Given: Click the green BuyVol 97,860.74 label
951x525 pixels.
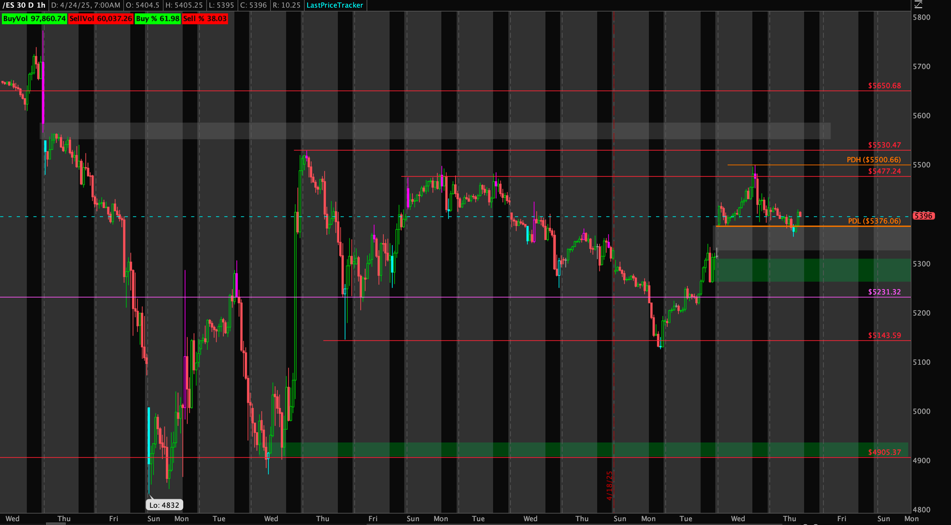Looking at the screenshot, I should (x=34, y=19).
